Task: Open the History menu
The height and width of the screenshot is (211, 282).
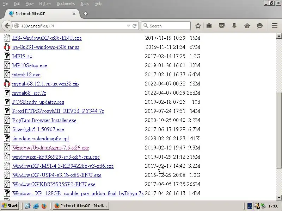Action: (45, 4)
